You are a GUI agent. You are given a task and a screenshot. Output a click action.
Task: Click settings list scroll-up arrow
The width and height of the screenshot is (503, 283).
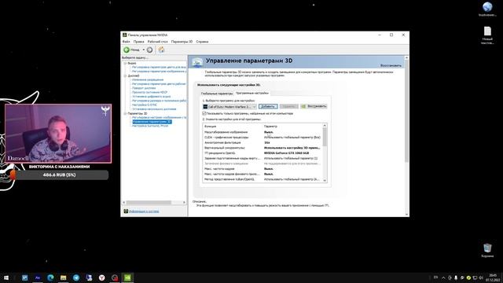point(325,126)
